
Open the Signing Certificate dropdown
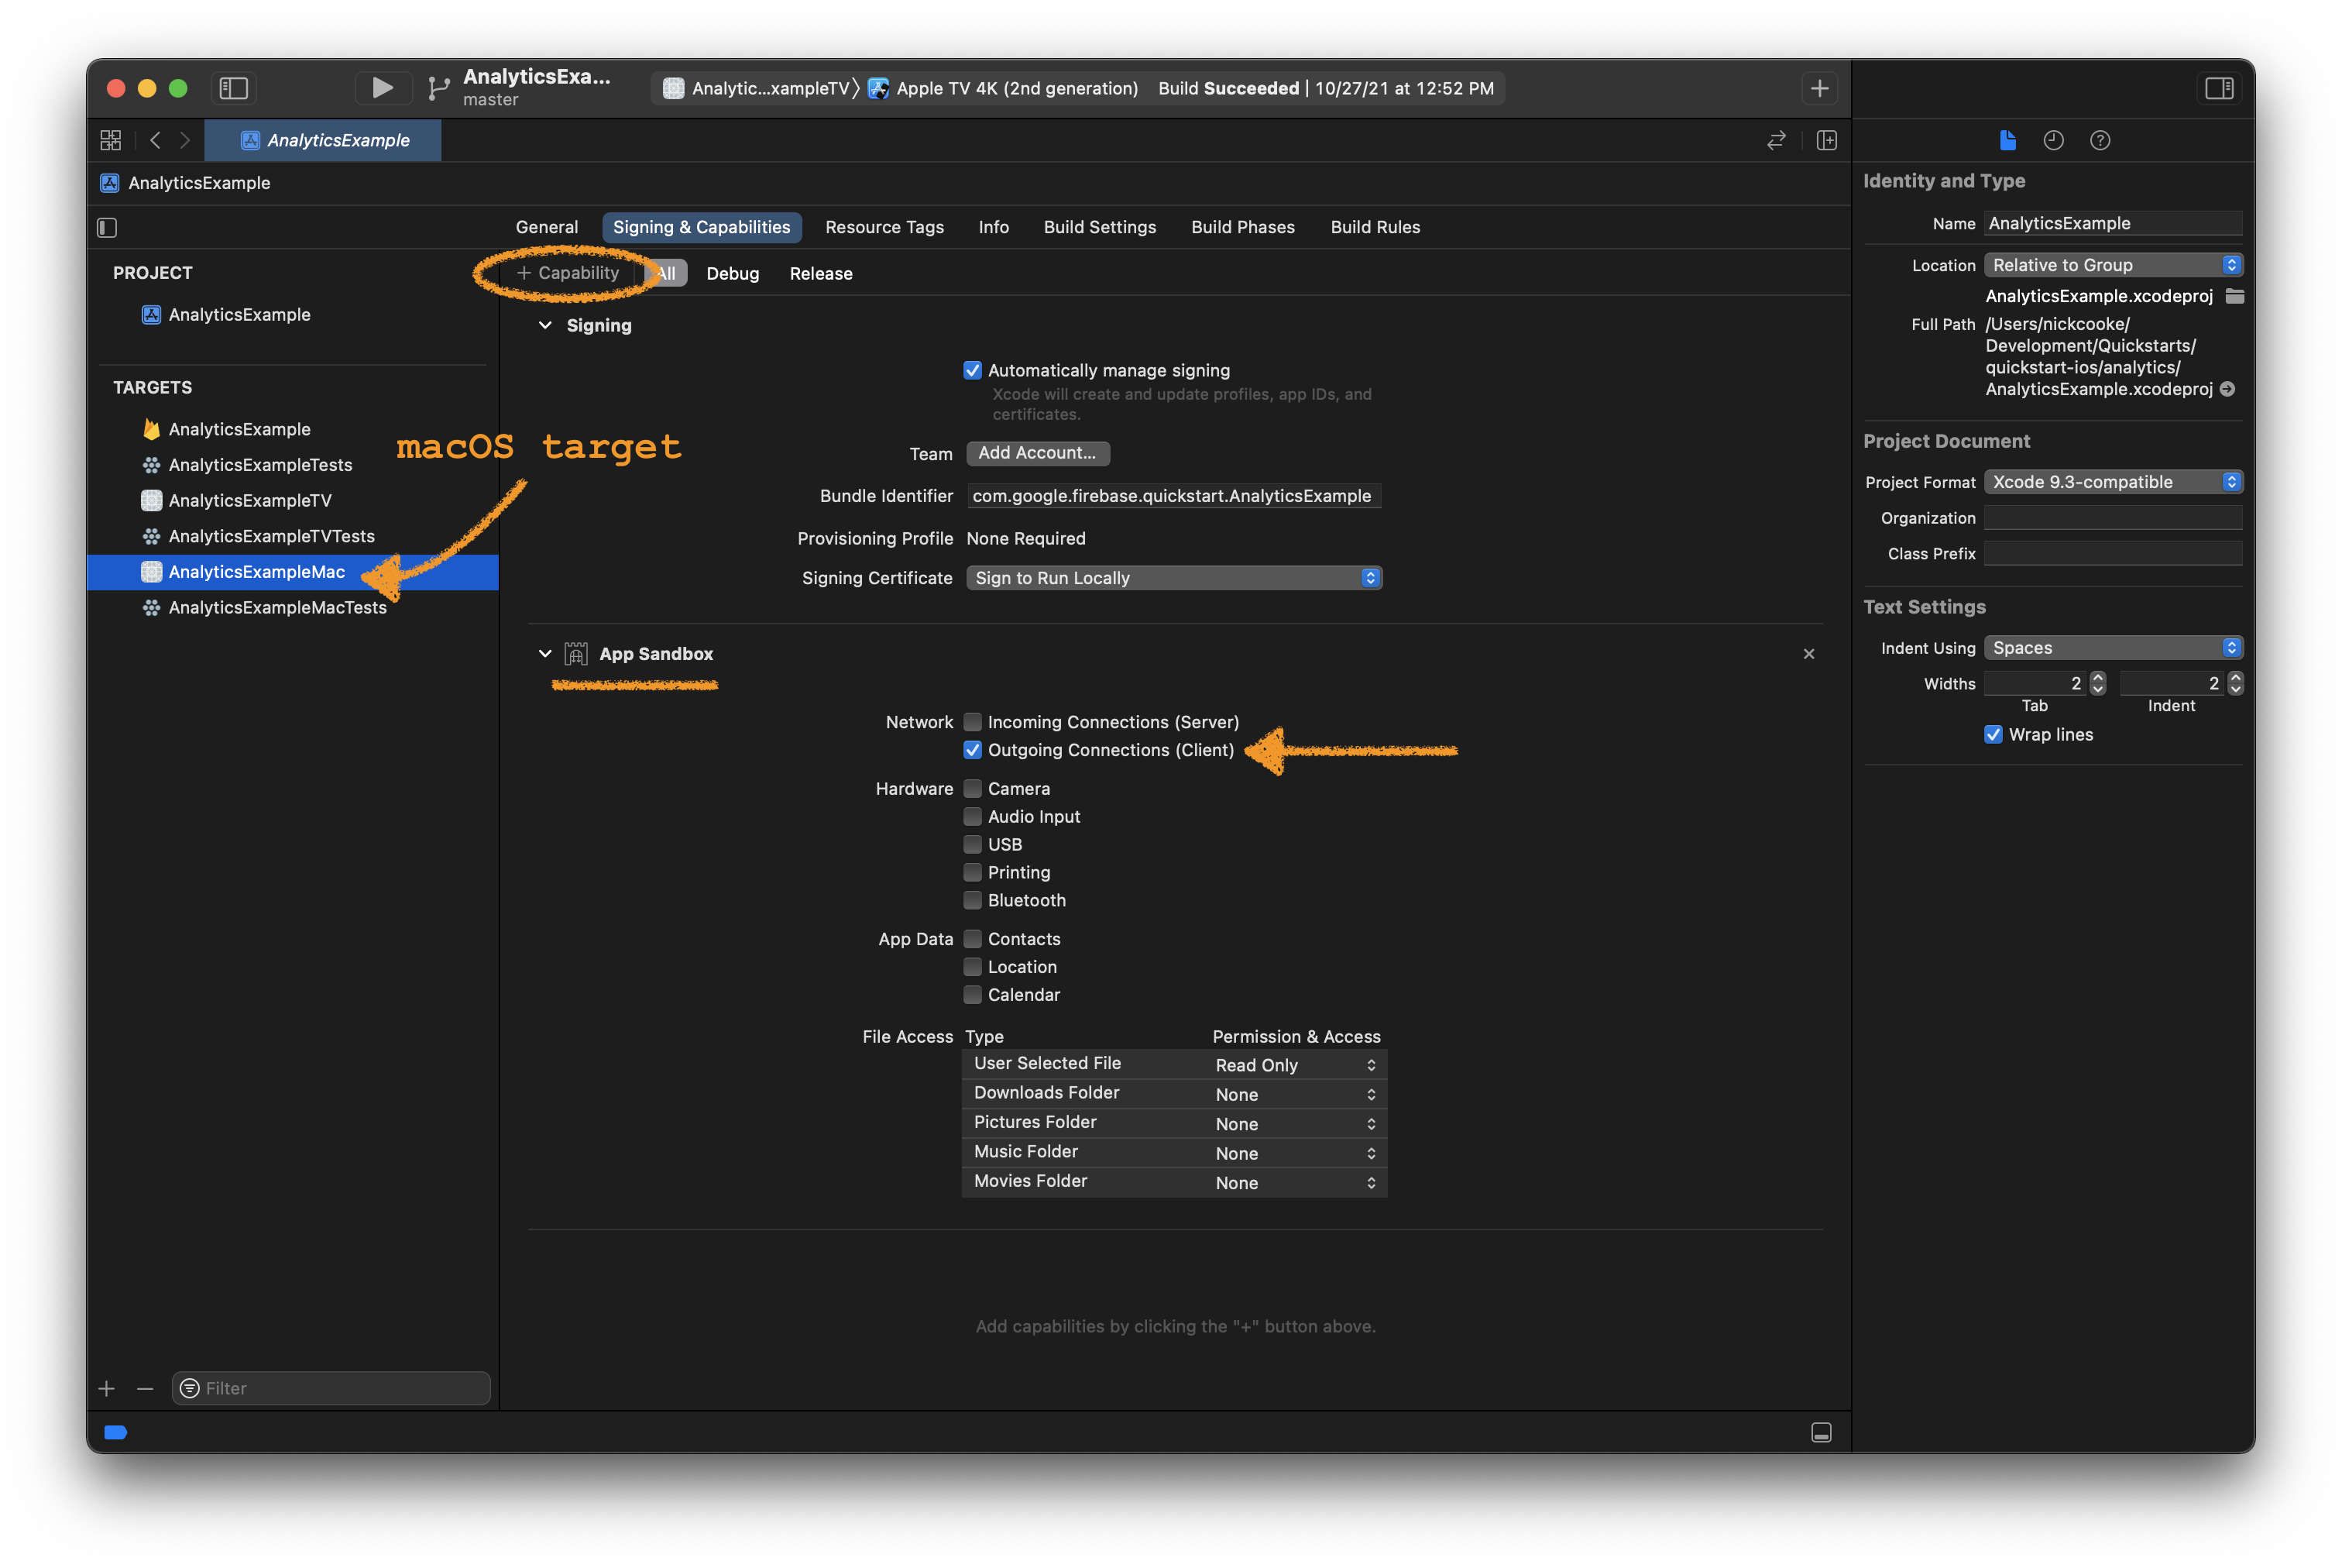pyautogui.click(x=1173, y=578)
